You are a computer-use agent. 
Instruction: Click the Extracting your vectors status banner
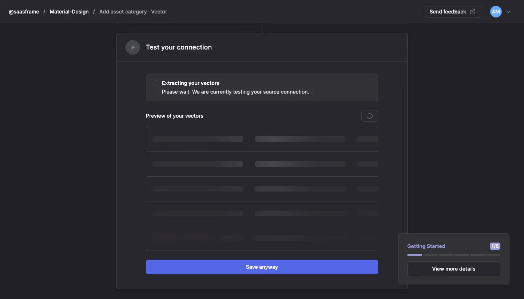[262, 87]
